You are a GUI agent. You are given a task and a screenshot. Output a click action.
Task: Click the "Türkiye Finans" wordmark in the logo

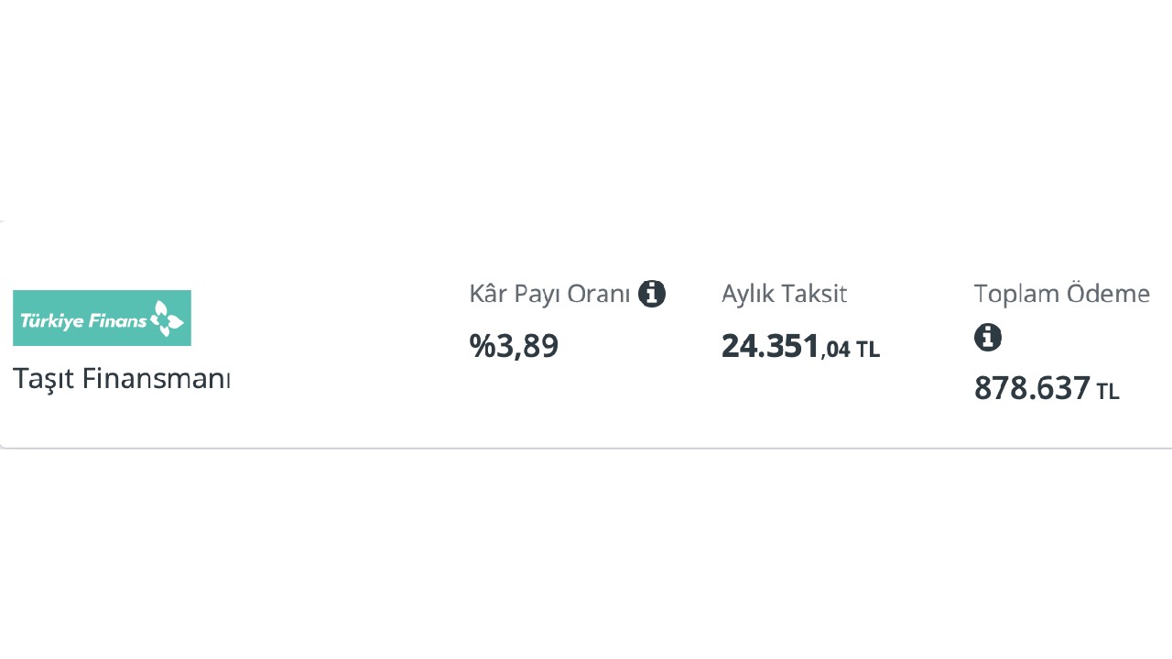coord(83,321)
